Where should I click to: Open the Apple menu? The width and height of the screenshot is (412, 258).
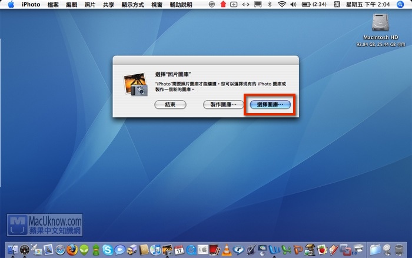click(11, 4)
